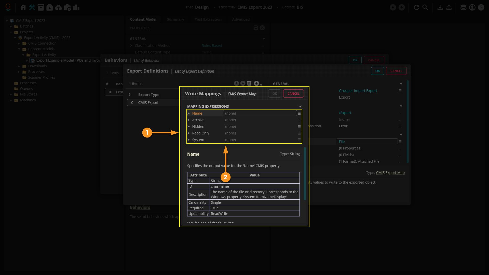Viewport: 489px width, 275px height.
Task: Expand the Read Only mapping row
Action: tap(189, 133)
